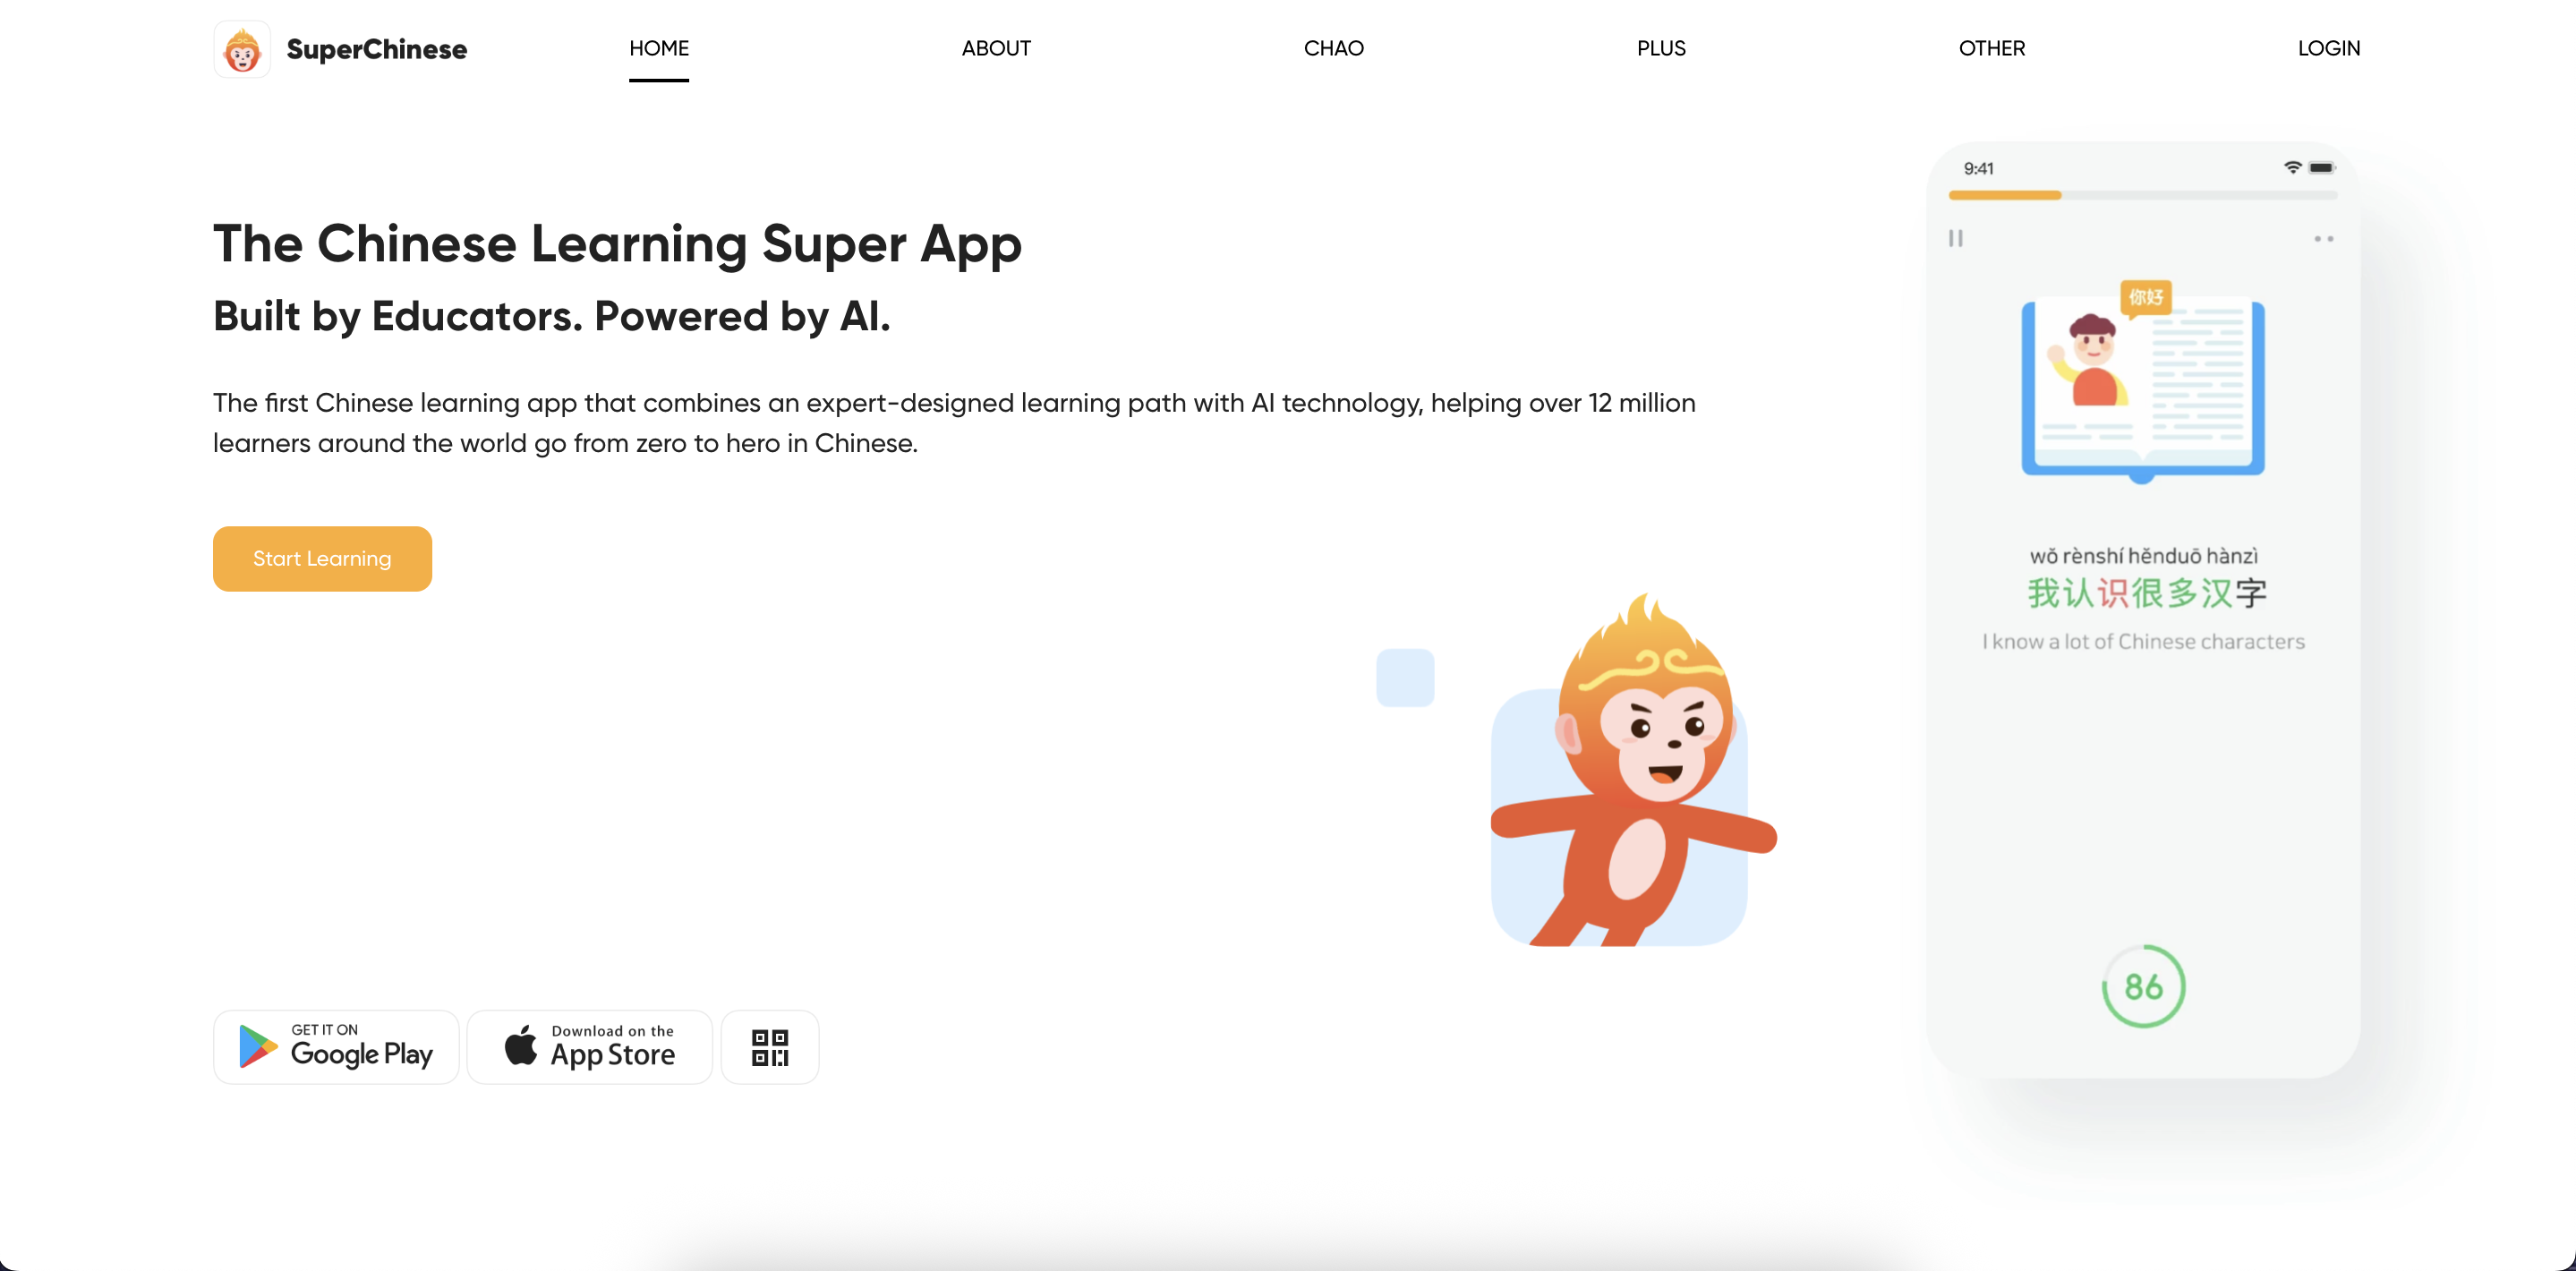Open the CHAO menu item
The image size is (2576, 1271).
click(x=1333, y=48)
